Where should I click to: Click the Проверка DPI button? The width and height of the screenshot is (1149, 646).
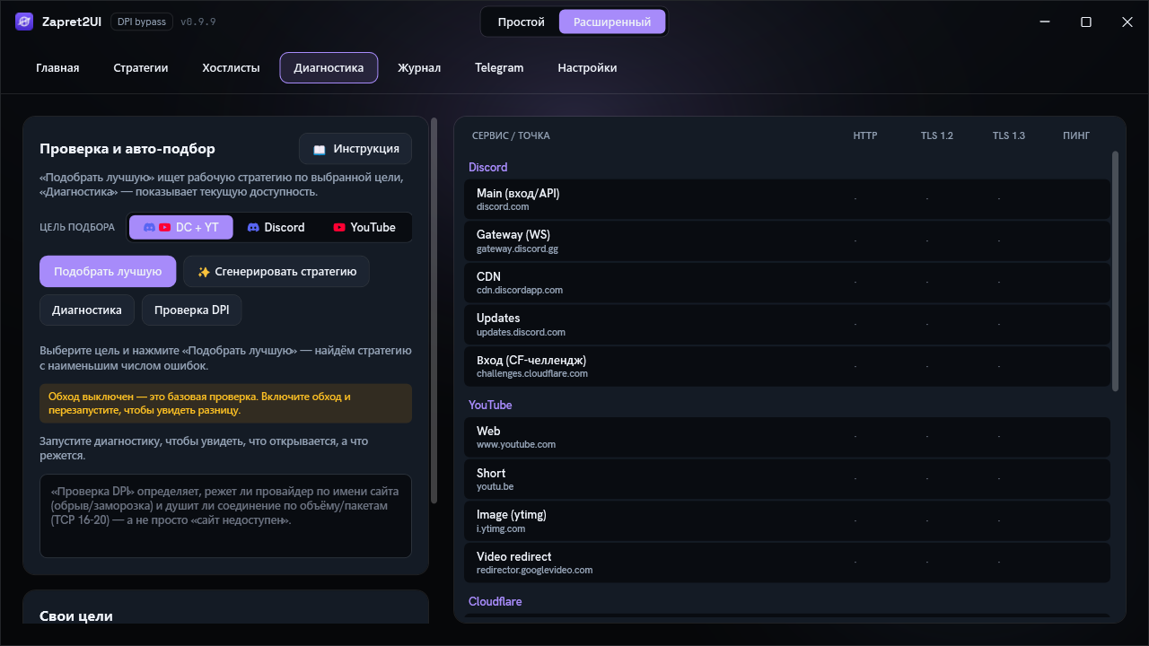191,310
